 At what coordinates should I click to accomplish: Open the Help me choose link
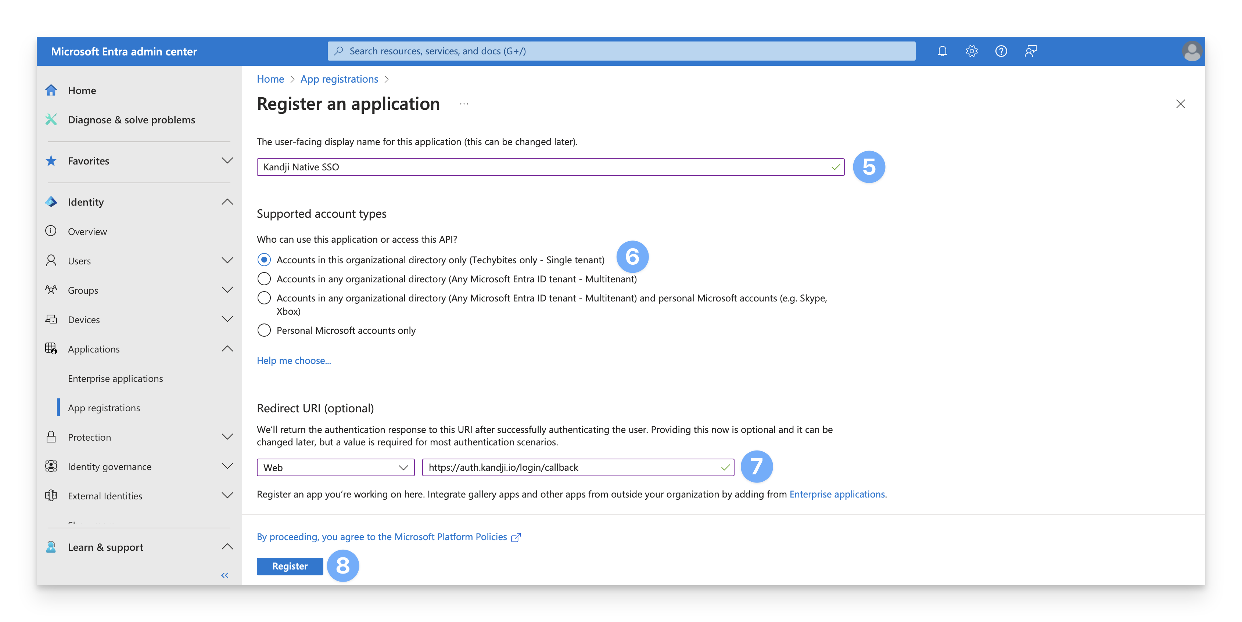tap(294, 360)
